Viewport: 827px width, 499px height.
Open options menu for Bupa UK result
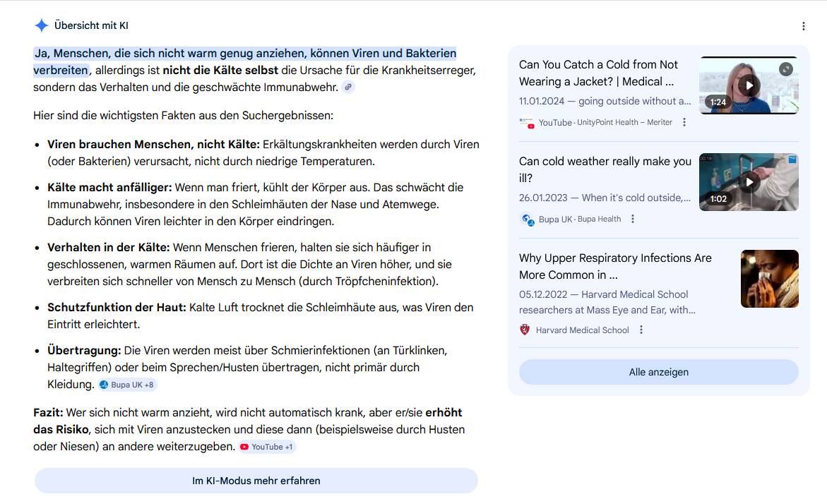(633, 219)
